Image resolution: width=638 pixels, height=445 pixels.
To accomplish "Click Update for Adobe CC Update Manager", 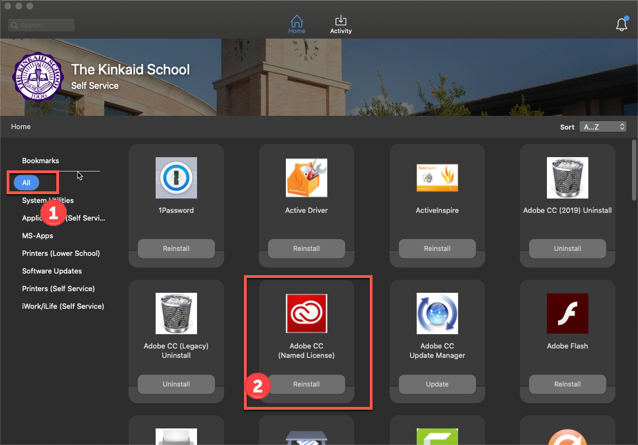I will click(x=437, y=384).
